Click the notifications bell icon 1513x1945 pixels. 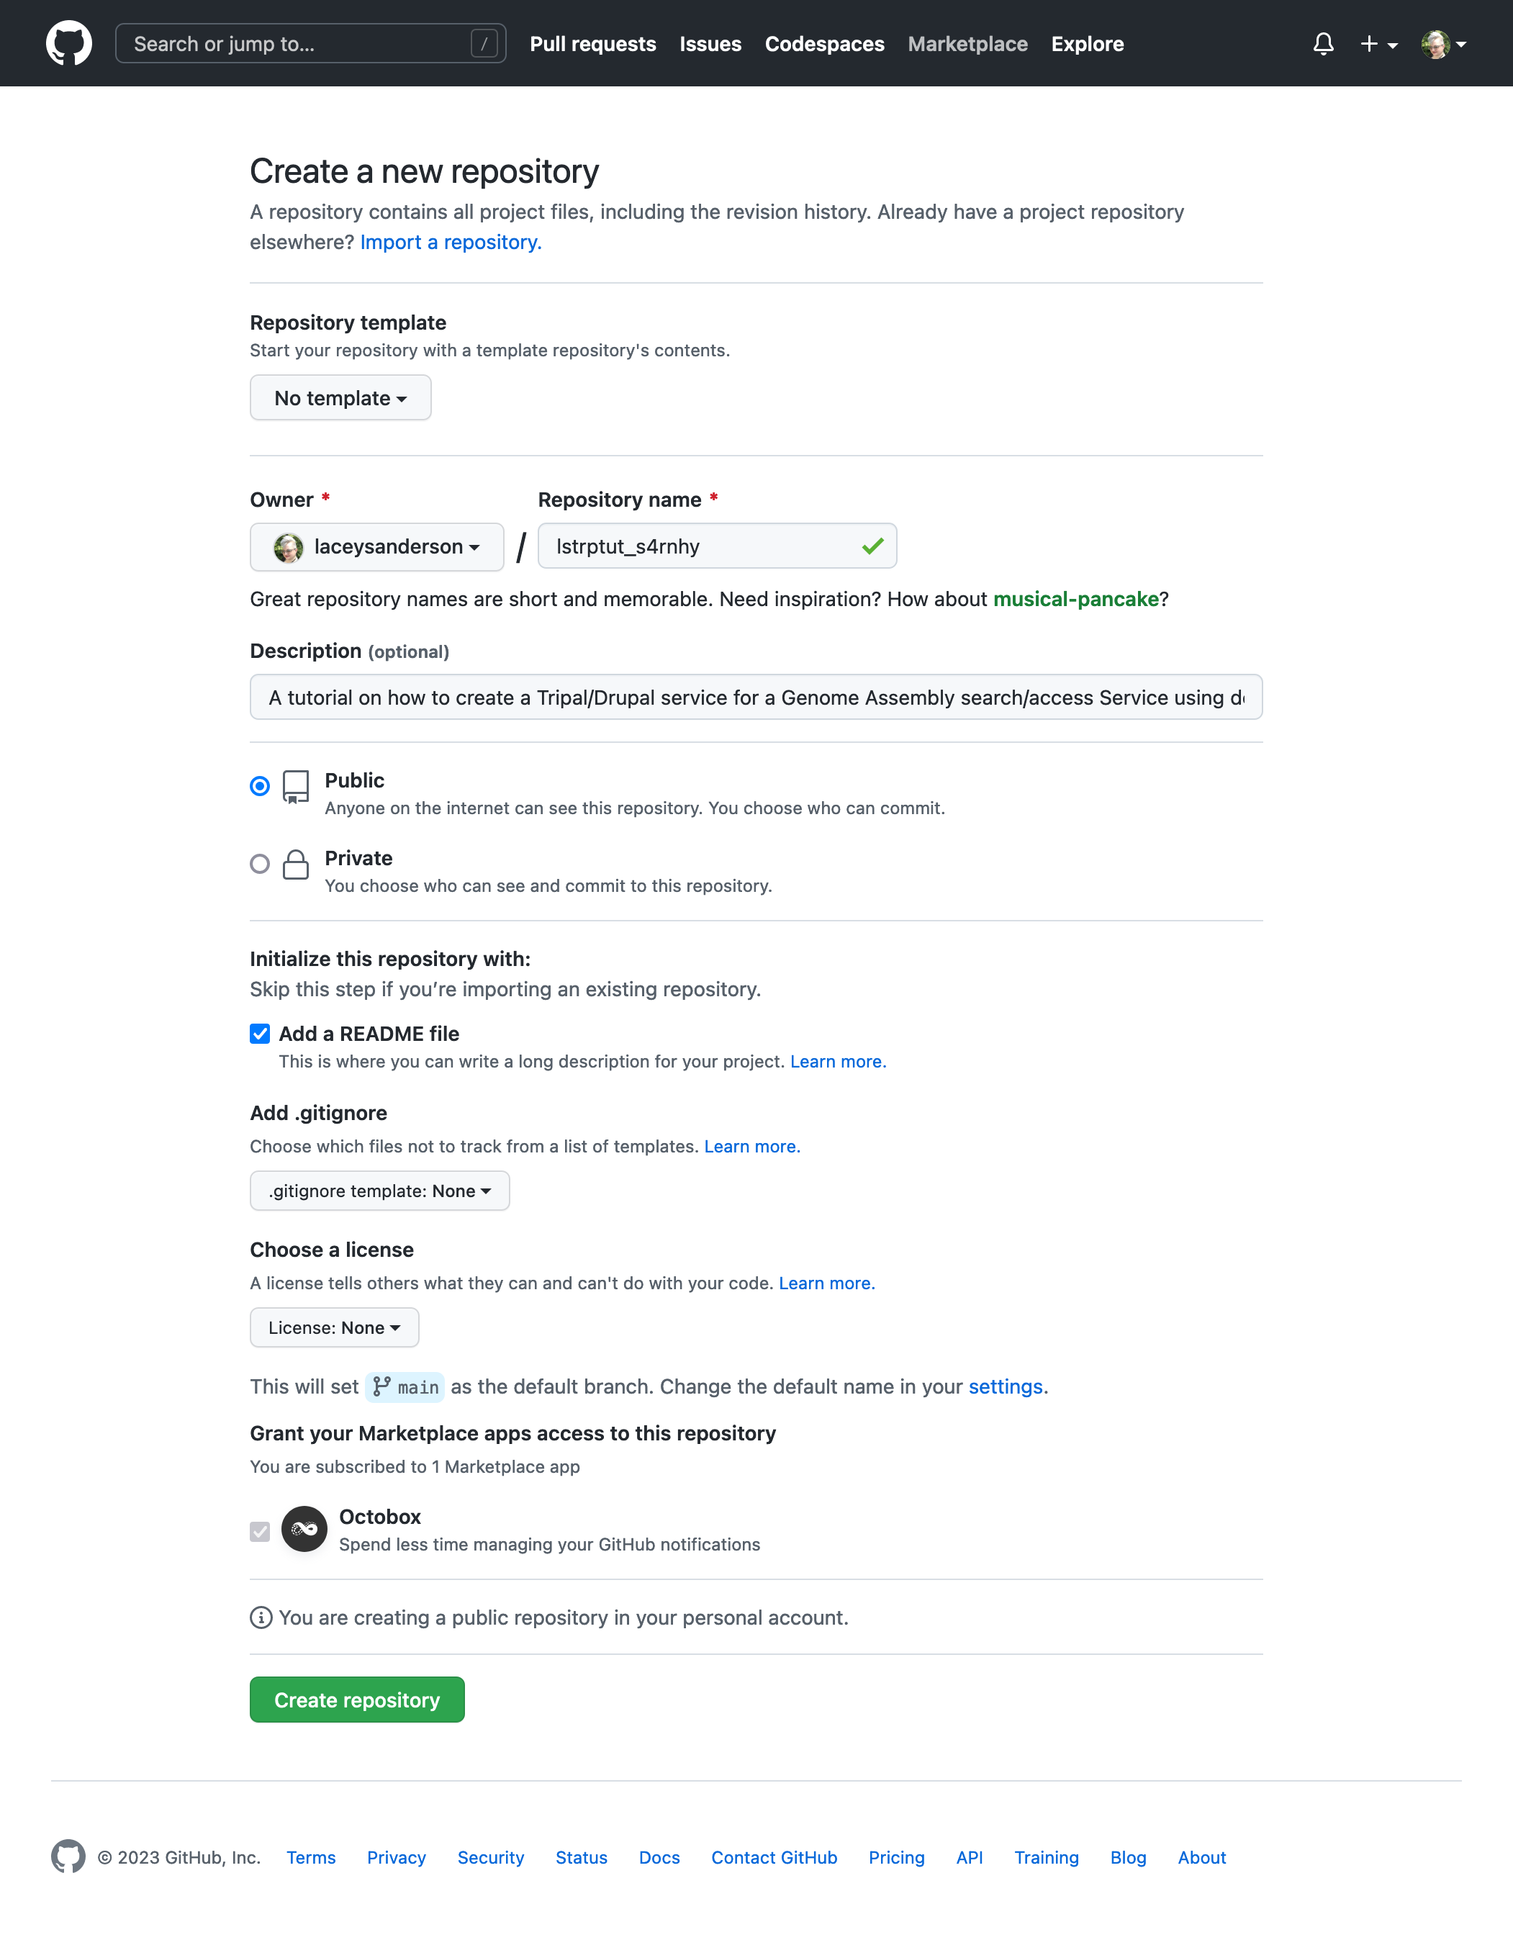pos(1322,42)
